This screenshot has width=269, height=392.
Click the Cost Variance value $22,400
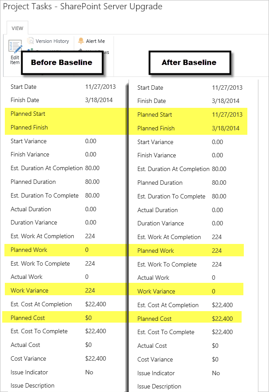95,358
